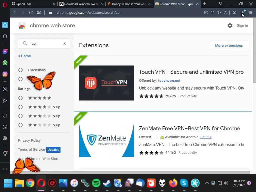
Task: Select the Extensions radio filter
Action: [x=20, y=70]
